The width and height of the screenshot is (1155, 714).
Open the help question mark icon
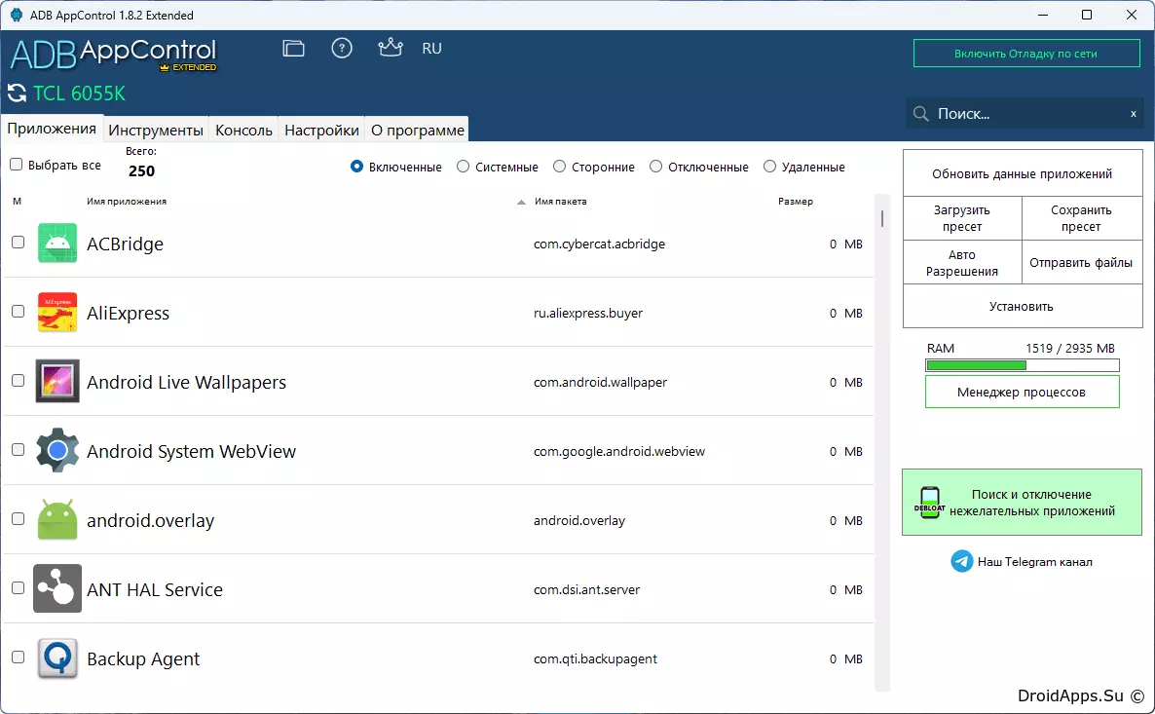342,49
